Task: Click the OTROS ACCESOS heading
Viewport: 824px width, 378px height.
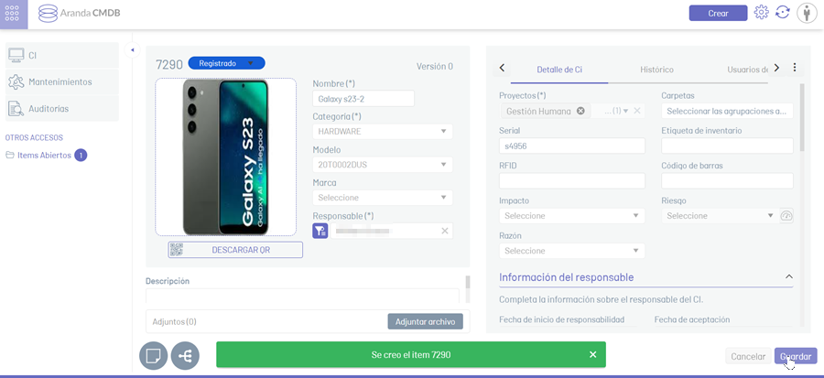Action: click(x=34, y=137)
